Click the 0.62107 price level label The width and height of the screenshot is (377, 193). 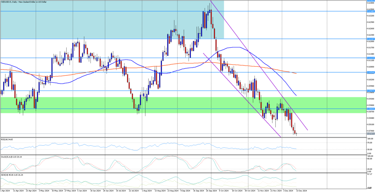click(371, 39)
